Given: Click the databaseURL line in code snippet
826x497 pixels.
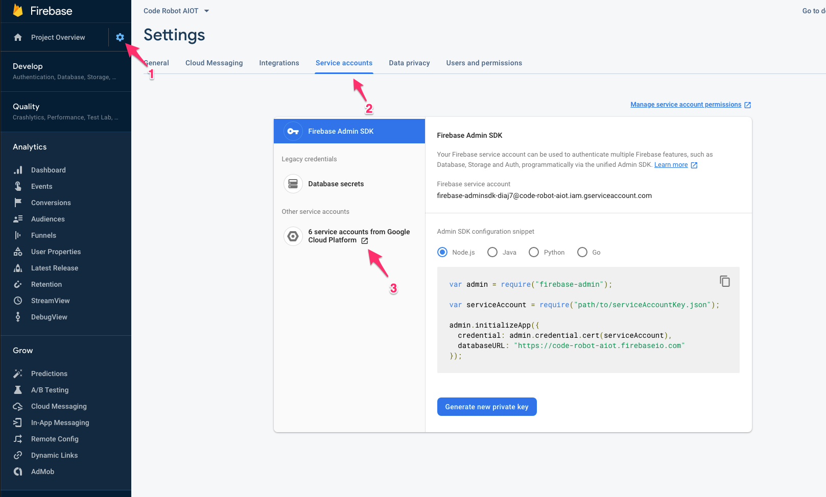Looking at the screenshot, I should tap(571, 345).
